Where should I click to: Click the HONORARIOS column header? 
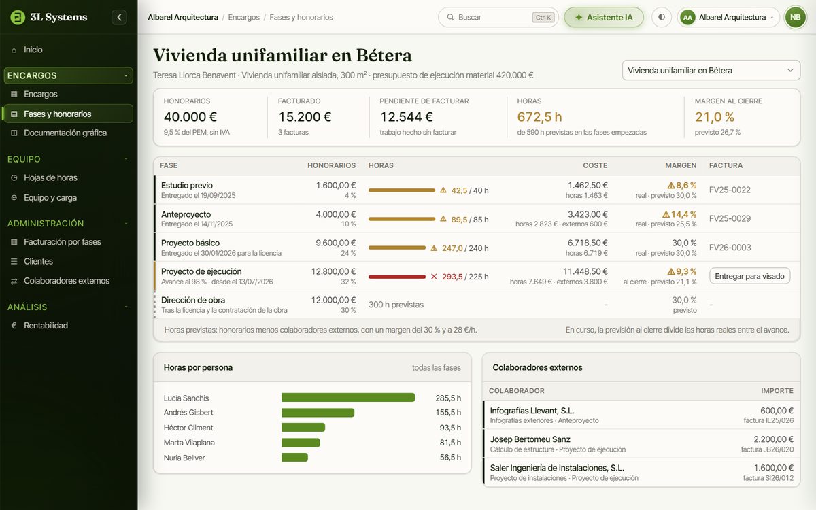coord(332,165)
